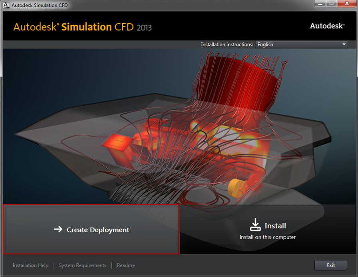This screenshot has width=358, height=277.
Task: Open the Readme link
Action: point(126,265)
